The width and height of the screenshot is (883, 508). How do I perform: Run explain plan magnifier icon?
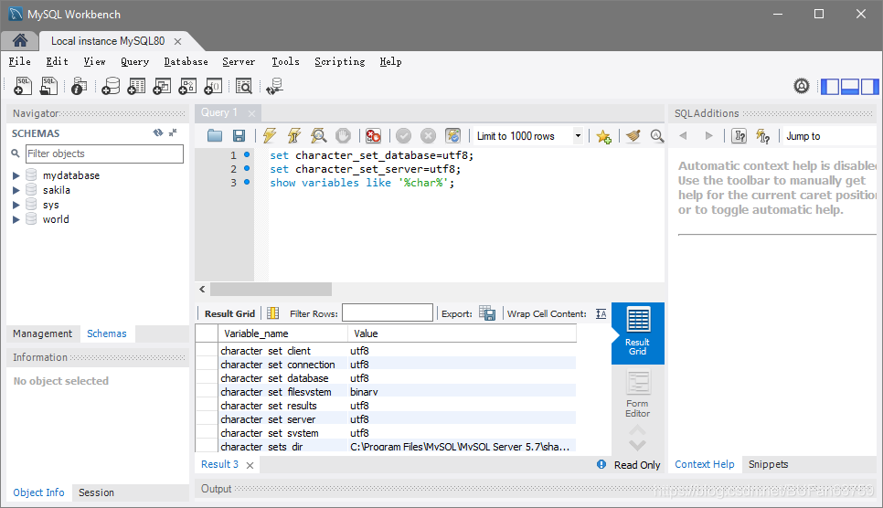coord(319,136)
